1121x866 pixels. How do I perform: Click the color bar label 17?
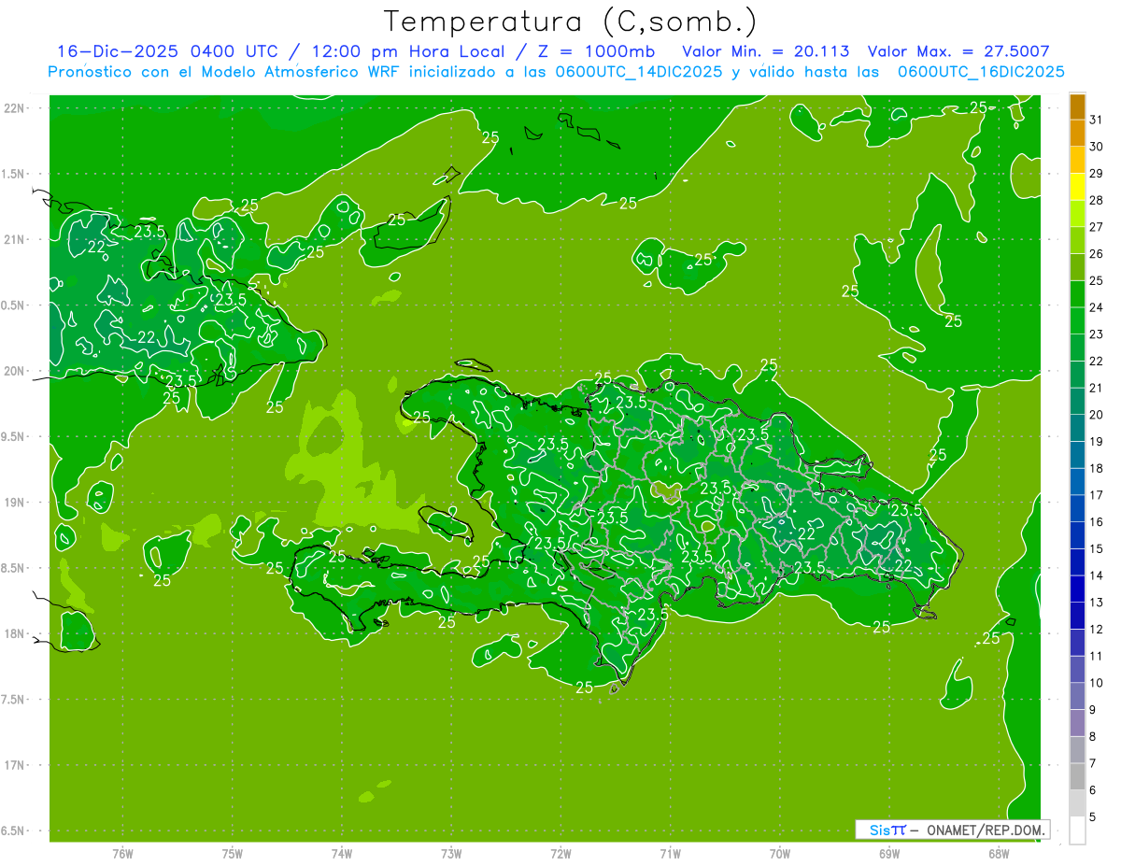point(1097,494)
